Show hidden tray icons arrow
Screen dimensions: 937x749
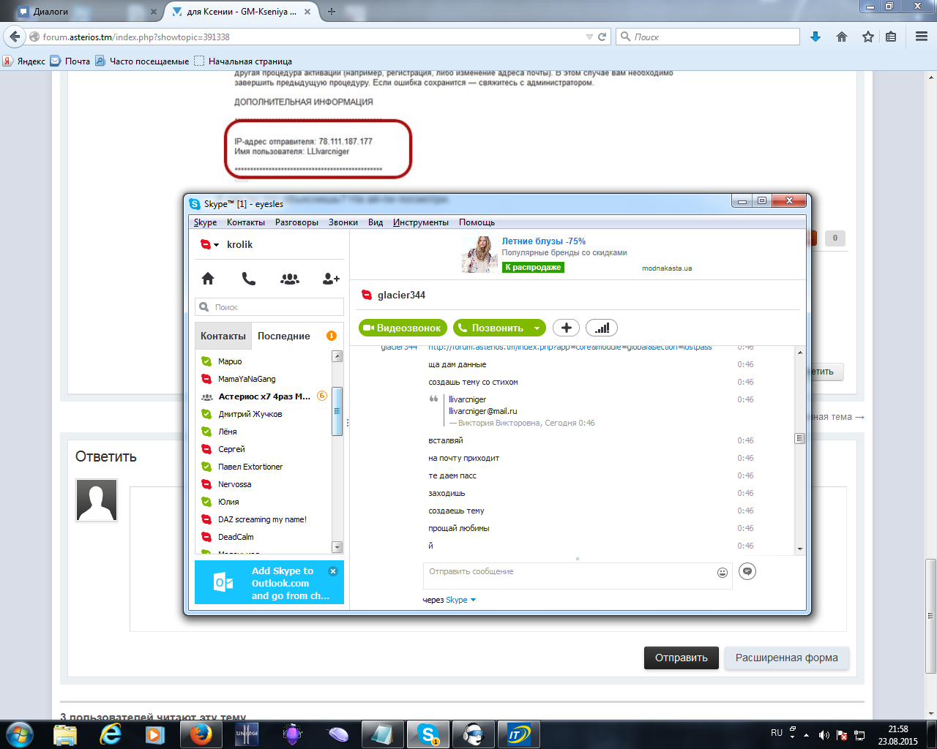pyautogui.click(x=807, y=735)
